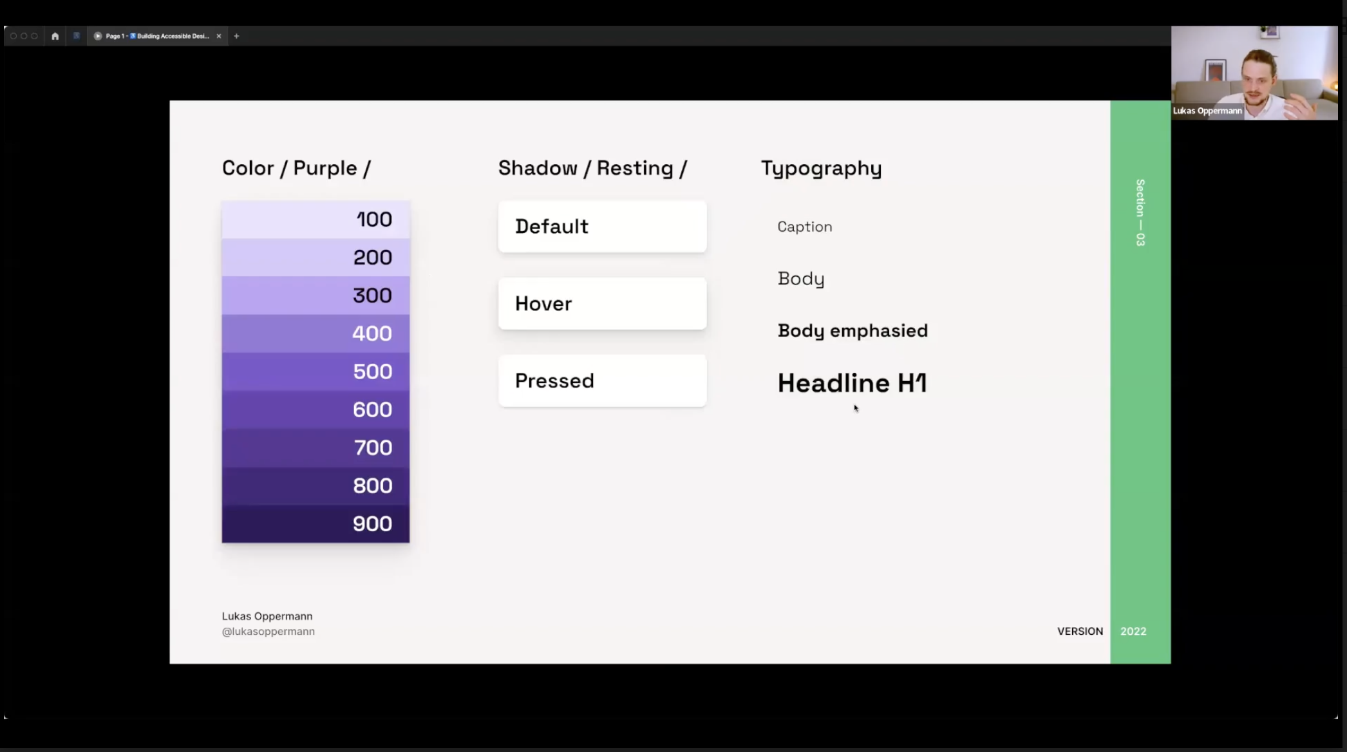The height and width of the screenshot is (752, 1347).
Task: Open the @lukasoppermann handle
Action: [x=268, y=632]
